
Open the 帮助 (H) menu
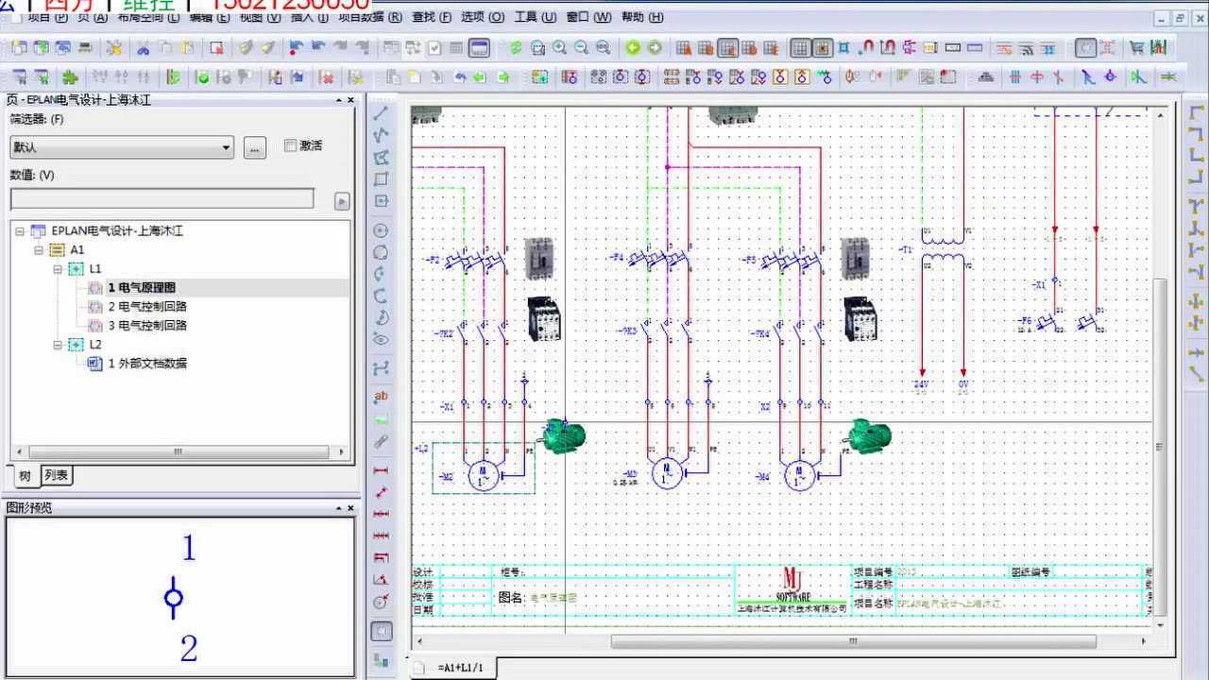pyautogui.click(x=642, y=17)
